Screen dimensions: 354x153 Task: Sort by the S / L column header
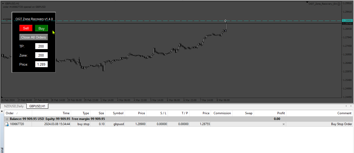pyautogui.click(x=157, y=113)
